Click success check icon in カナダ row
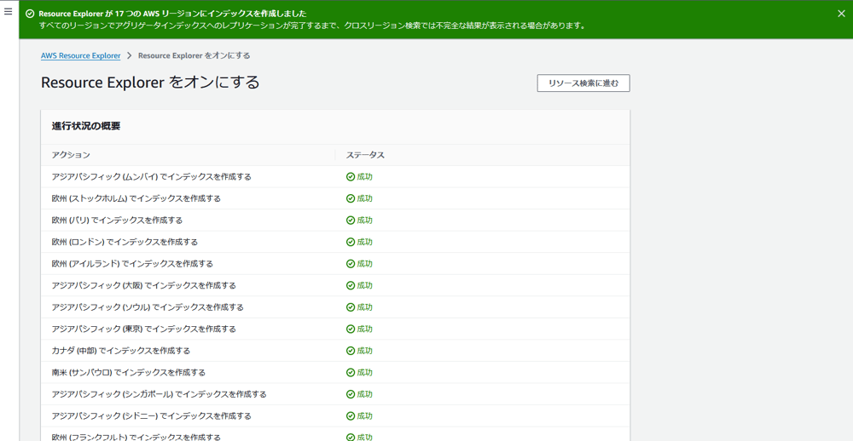 pyautogui.click(x=351, y=350)
